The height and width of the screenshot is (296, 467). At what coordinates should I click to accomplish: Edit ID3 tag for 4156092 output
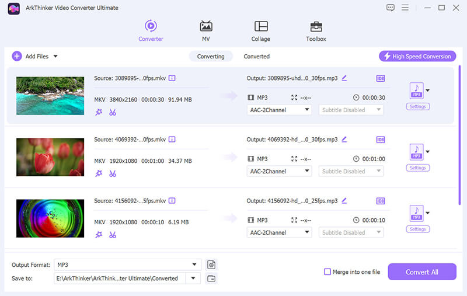click(381, 201)
